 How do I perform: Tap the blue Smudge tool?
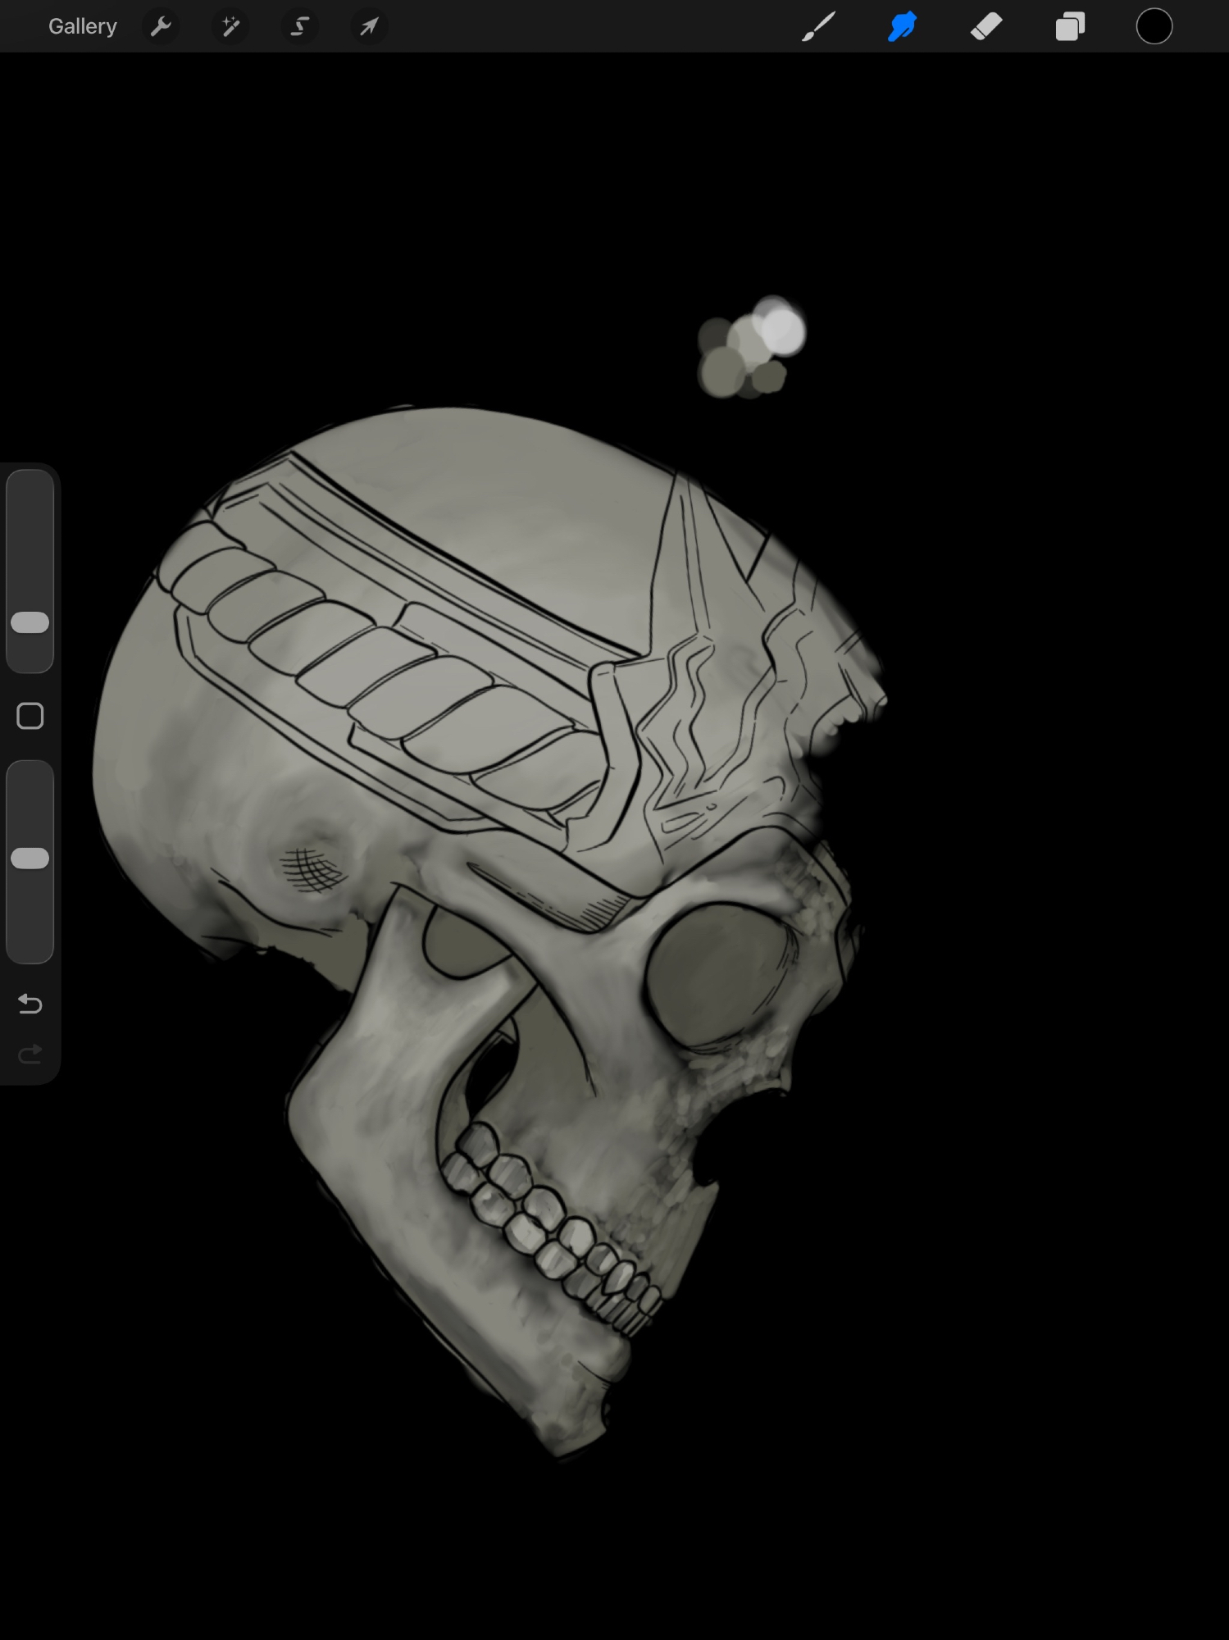point(902,27)
